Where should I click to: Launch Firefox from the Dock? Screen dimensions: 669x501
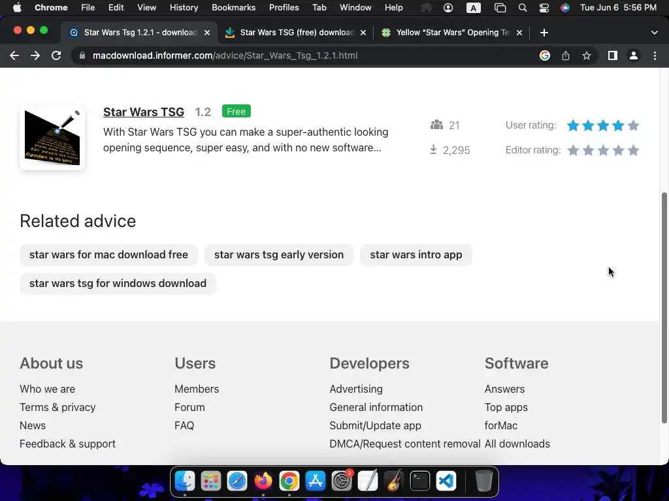[263, 481]
